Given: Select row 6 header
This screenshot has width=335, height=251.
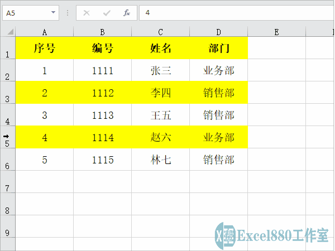Looking at the screenshot, I should [7, 160].
